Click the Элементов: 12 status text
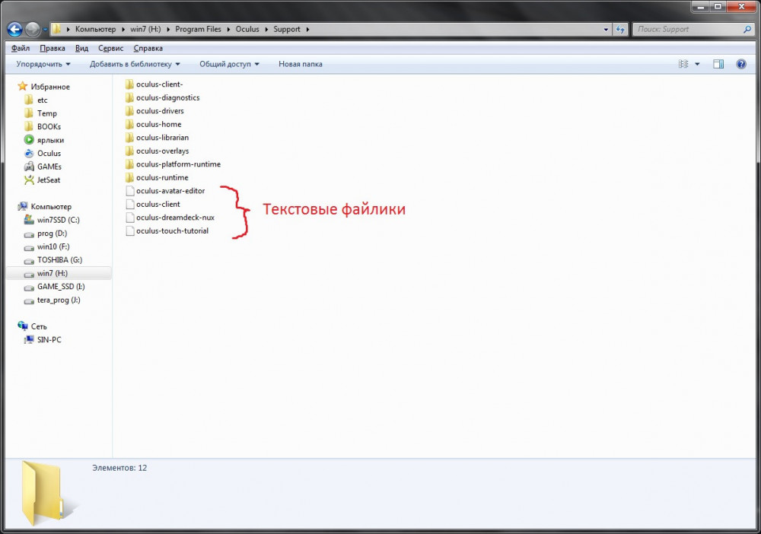761x534 pixels. coord(119,468)
